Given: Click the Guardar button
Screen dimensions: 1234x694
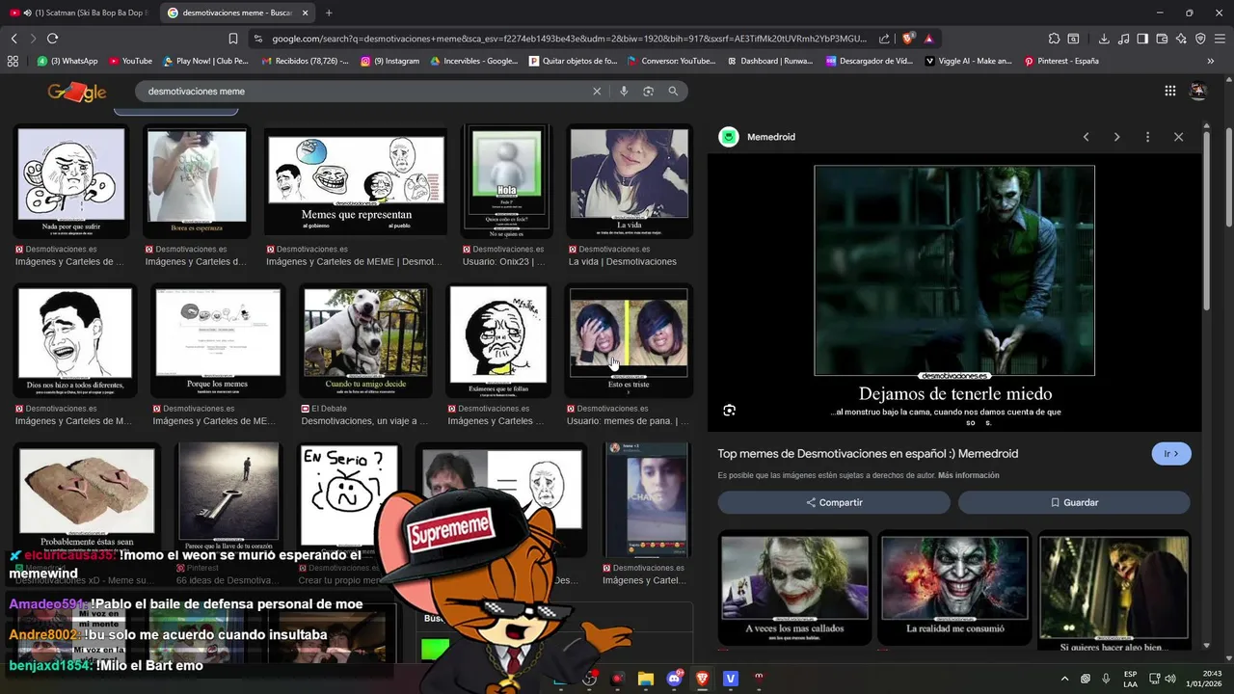Looking at the screenshot, I should 1074,502.
